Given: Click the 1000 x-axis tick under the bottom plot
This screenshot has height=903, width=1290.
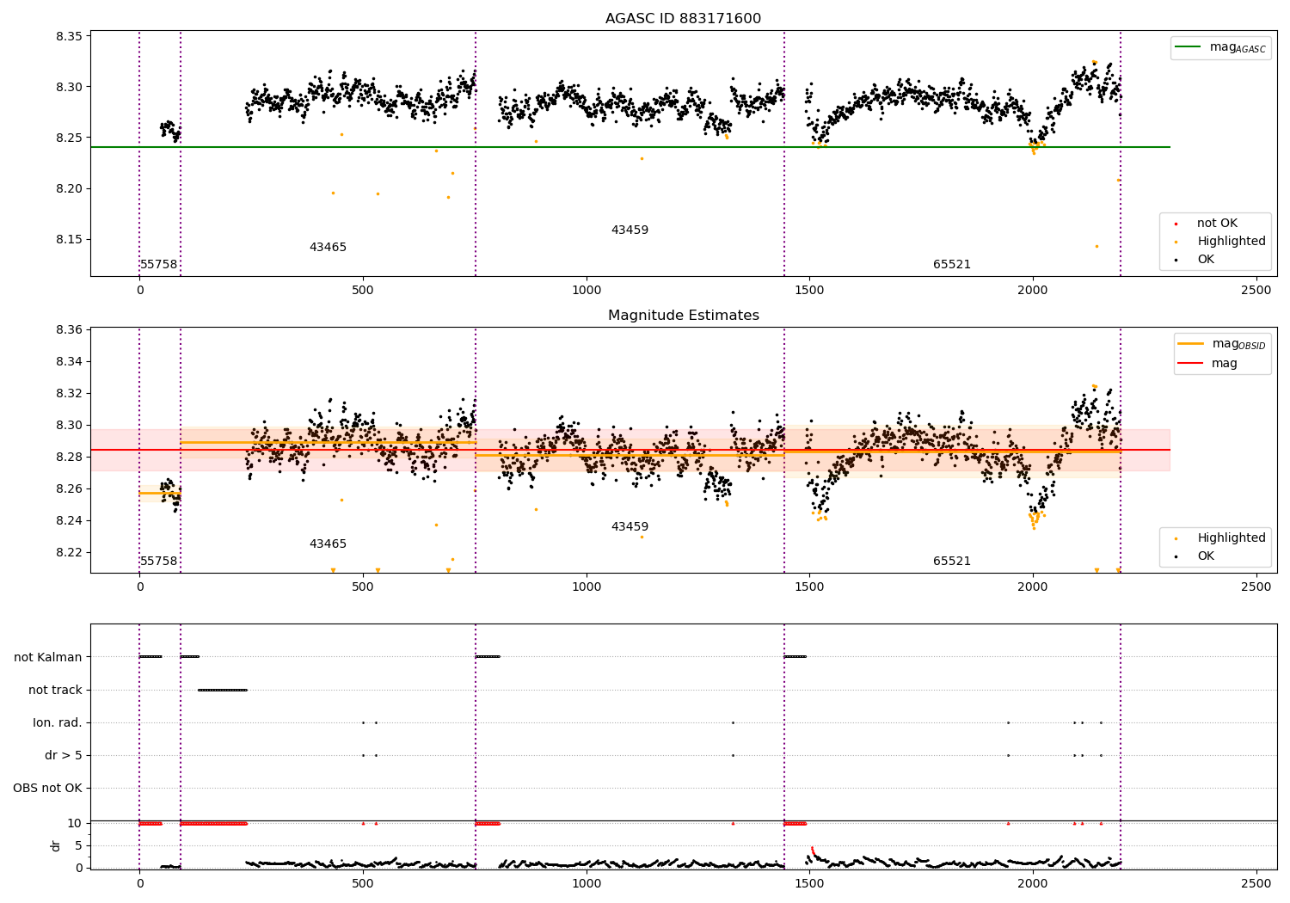Looking at the screenshot, I should 587,883.
